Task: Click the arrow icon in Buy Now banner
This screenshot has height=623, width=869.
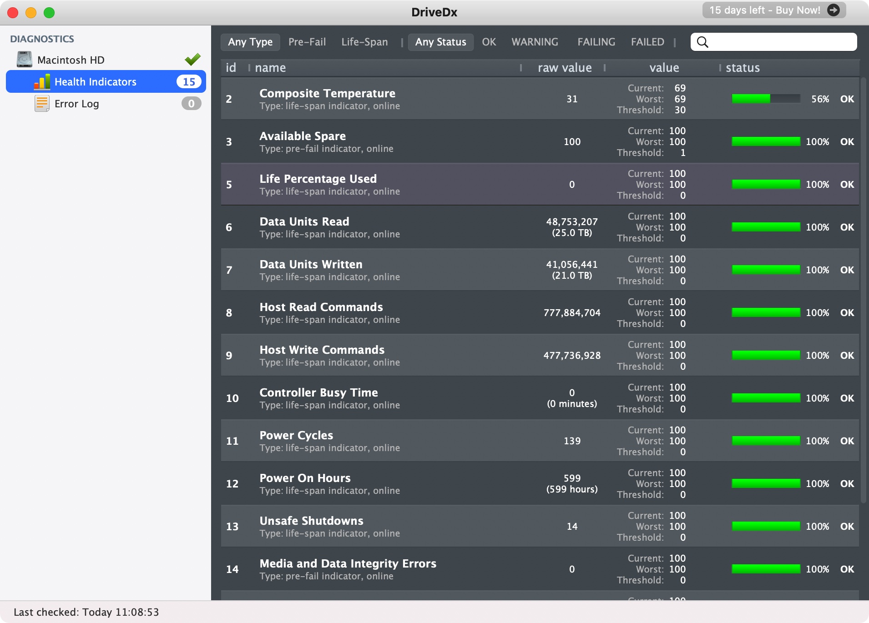Action: (834, 10)
